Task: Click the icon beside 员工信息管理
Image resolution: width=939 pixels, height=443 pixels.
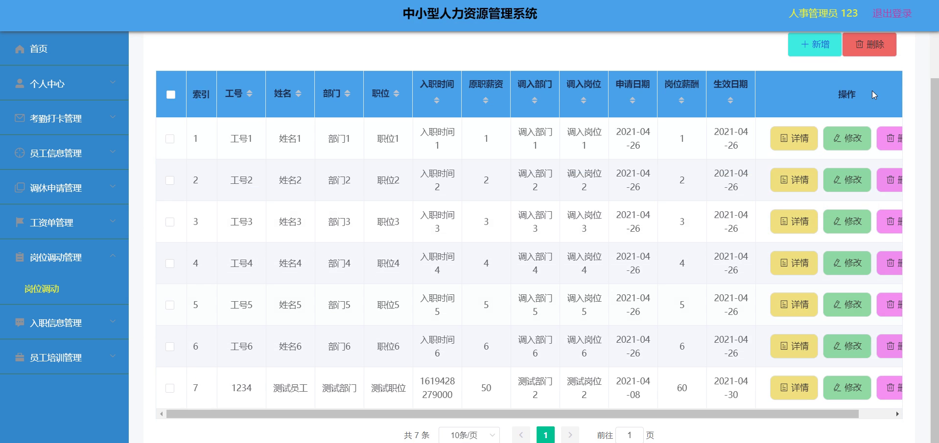Action: [20, 153]
